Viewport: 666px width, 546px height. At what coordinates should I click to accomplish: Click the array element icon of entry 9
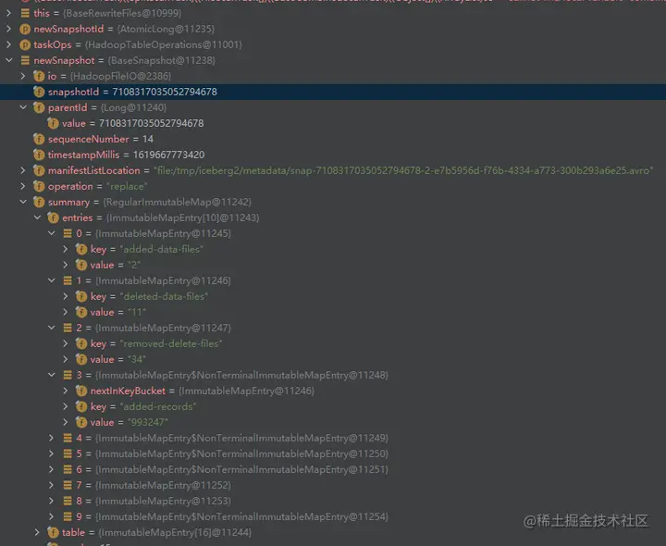(x=68, y=516)
